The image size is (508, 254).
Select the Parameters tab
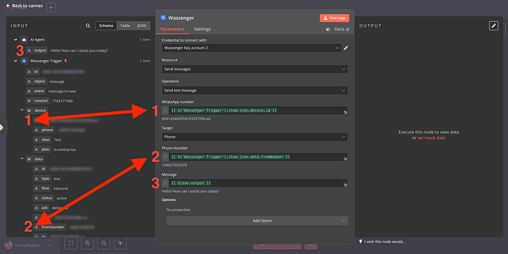pos(173,29)
